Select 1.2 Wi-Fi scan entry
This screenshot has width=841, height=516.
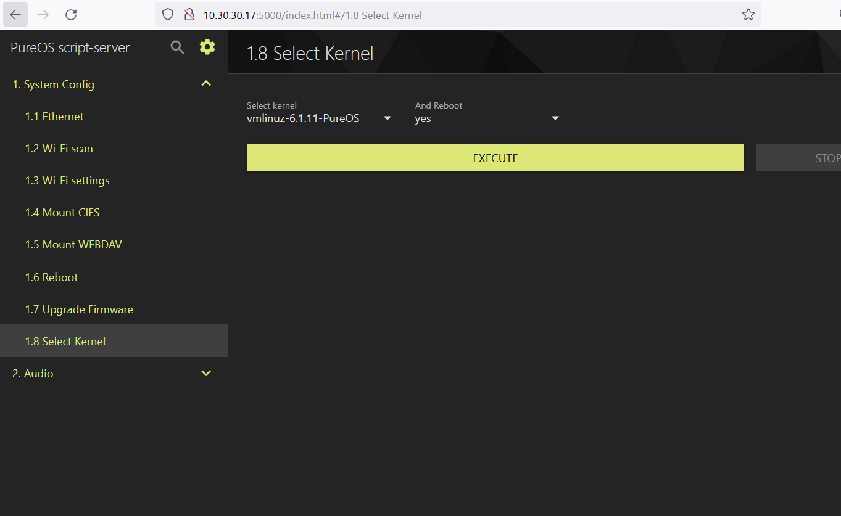(x=59, y=149)
